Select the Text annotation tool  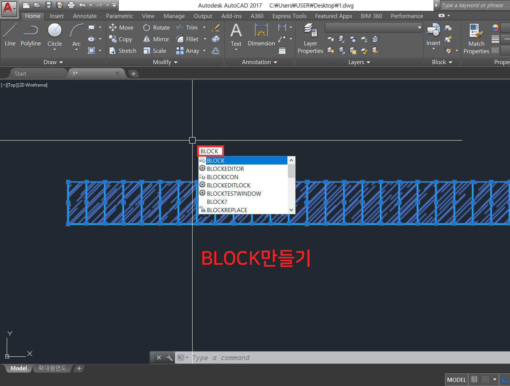coord(236,34)
